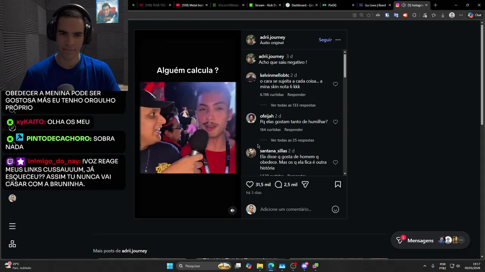The image size is (485, 272).
Task: Open the grid apps icon in the left sidebar
Action: [12, 244]
